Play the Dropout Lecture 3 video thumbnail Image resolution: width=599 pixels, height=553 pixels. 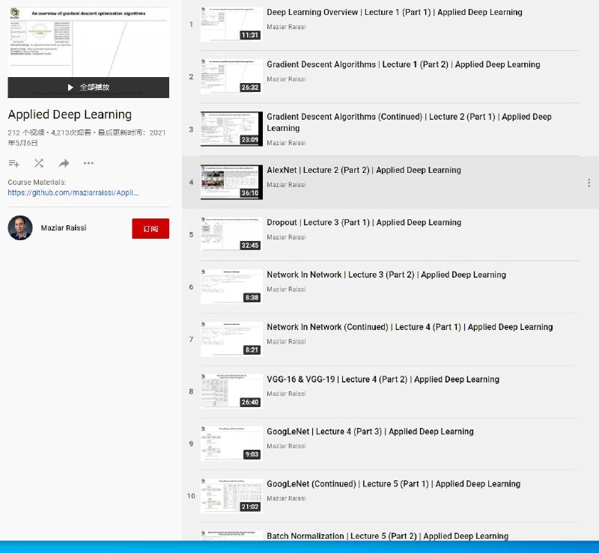point(231,234)
